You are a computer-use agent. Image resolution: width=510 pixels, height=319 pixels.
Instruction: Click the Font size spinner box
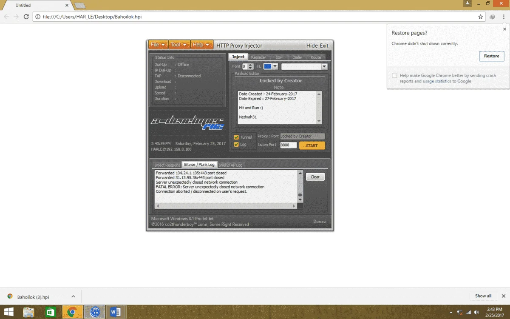(x=247, y=66)
